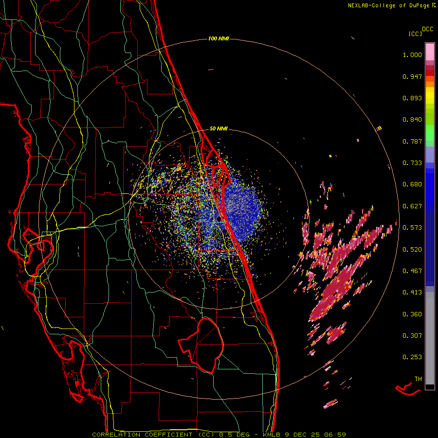Screen dimensions: 438x438
Task: Click the 0.733 scale value
Action: [x=412, y=163]
